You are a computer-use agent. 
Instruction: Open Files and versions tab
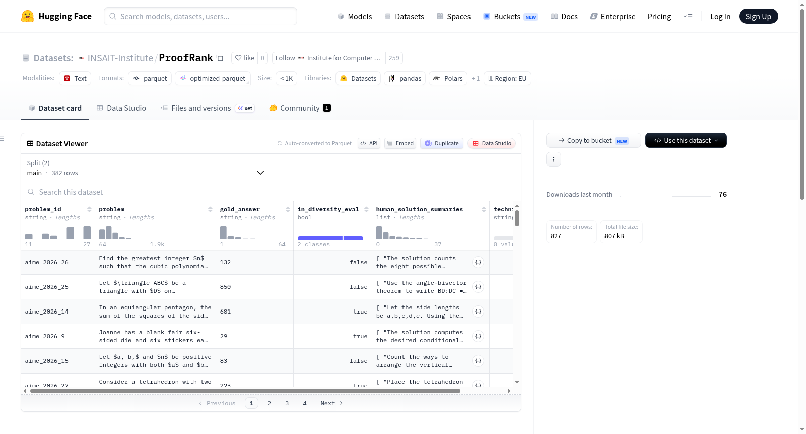click(x=207, y=108)
